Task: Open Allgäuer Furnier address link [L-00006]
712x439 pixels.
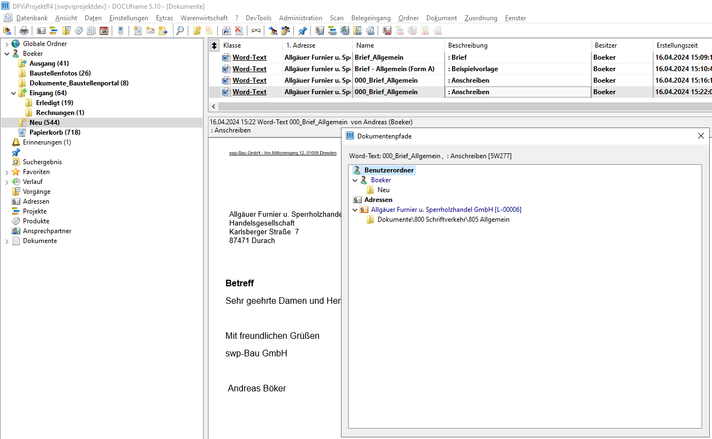Action: tap(446, 210)
